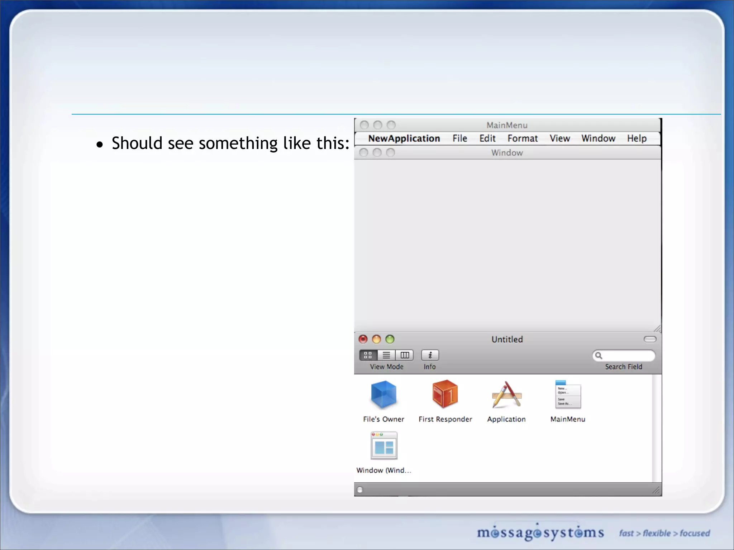Open the NewApplication menu
Viewport: 734px width, 550px height.
[404, 139]
